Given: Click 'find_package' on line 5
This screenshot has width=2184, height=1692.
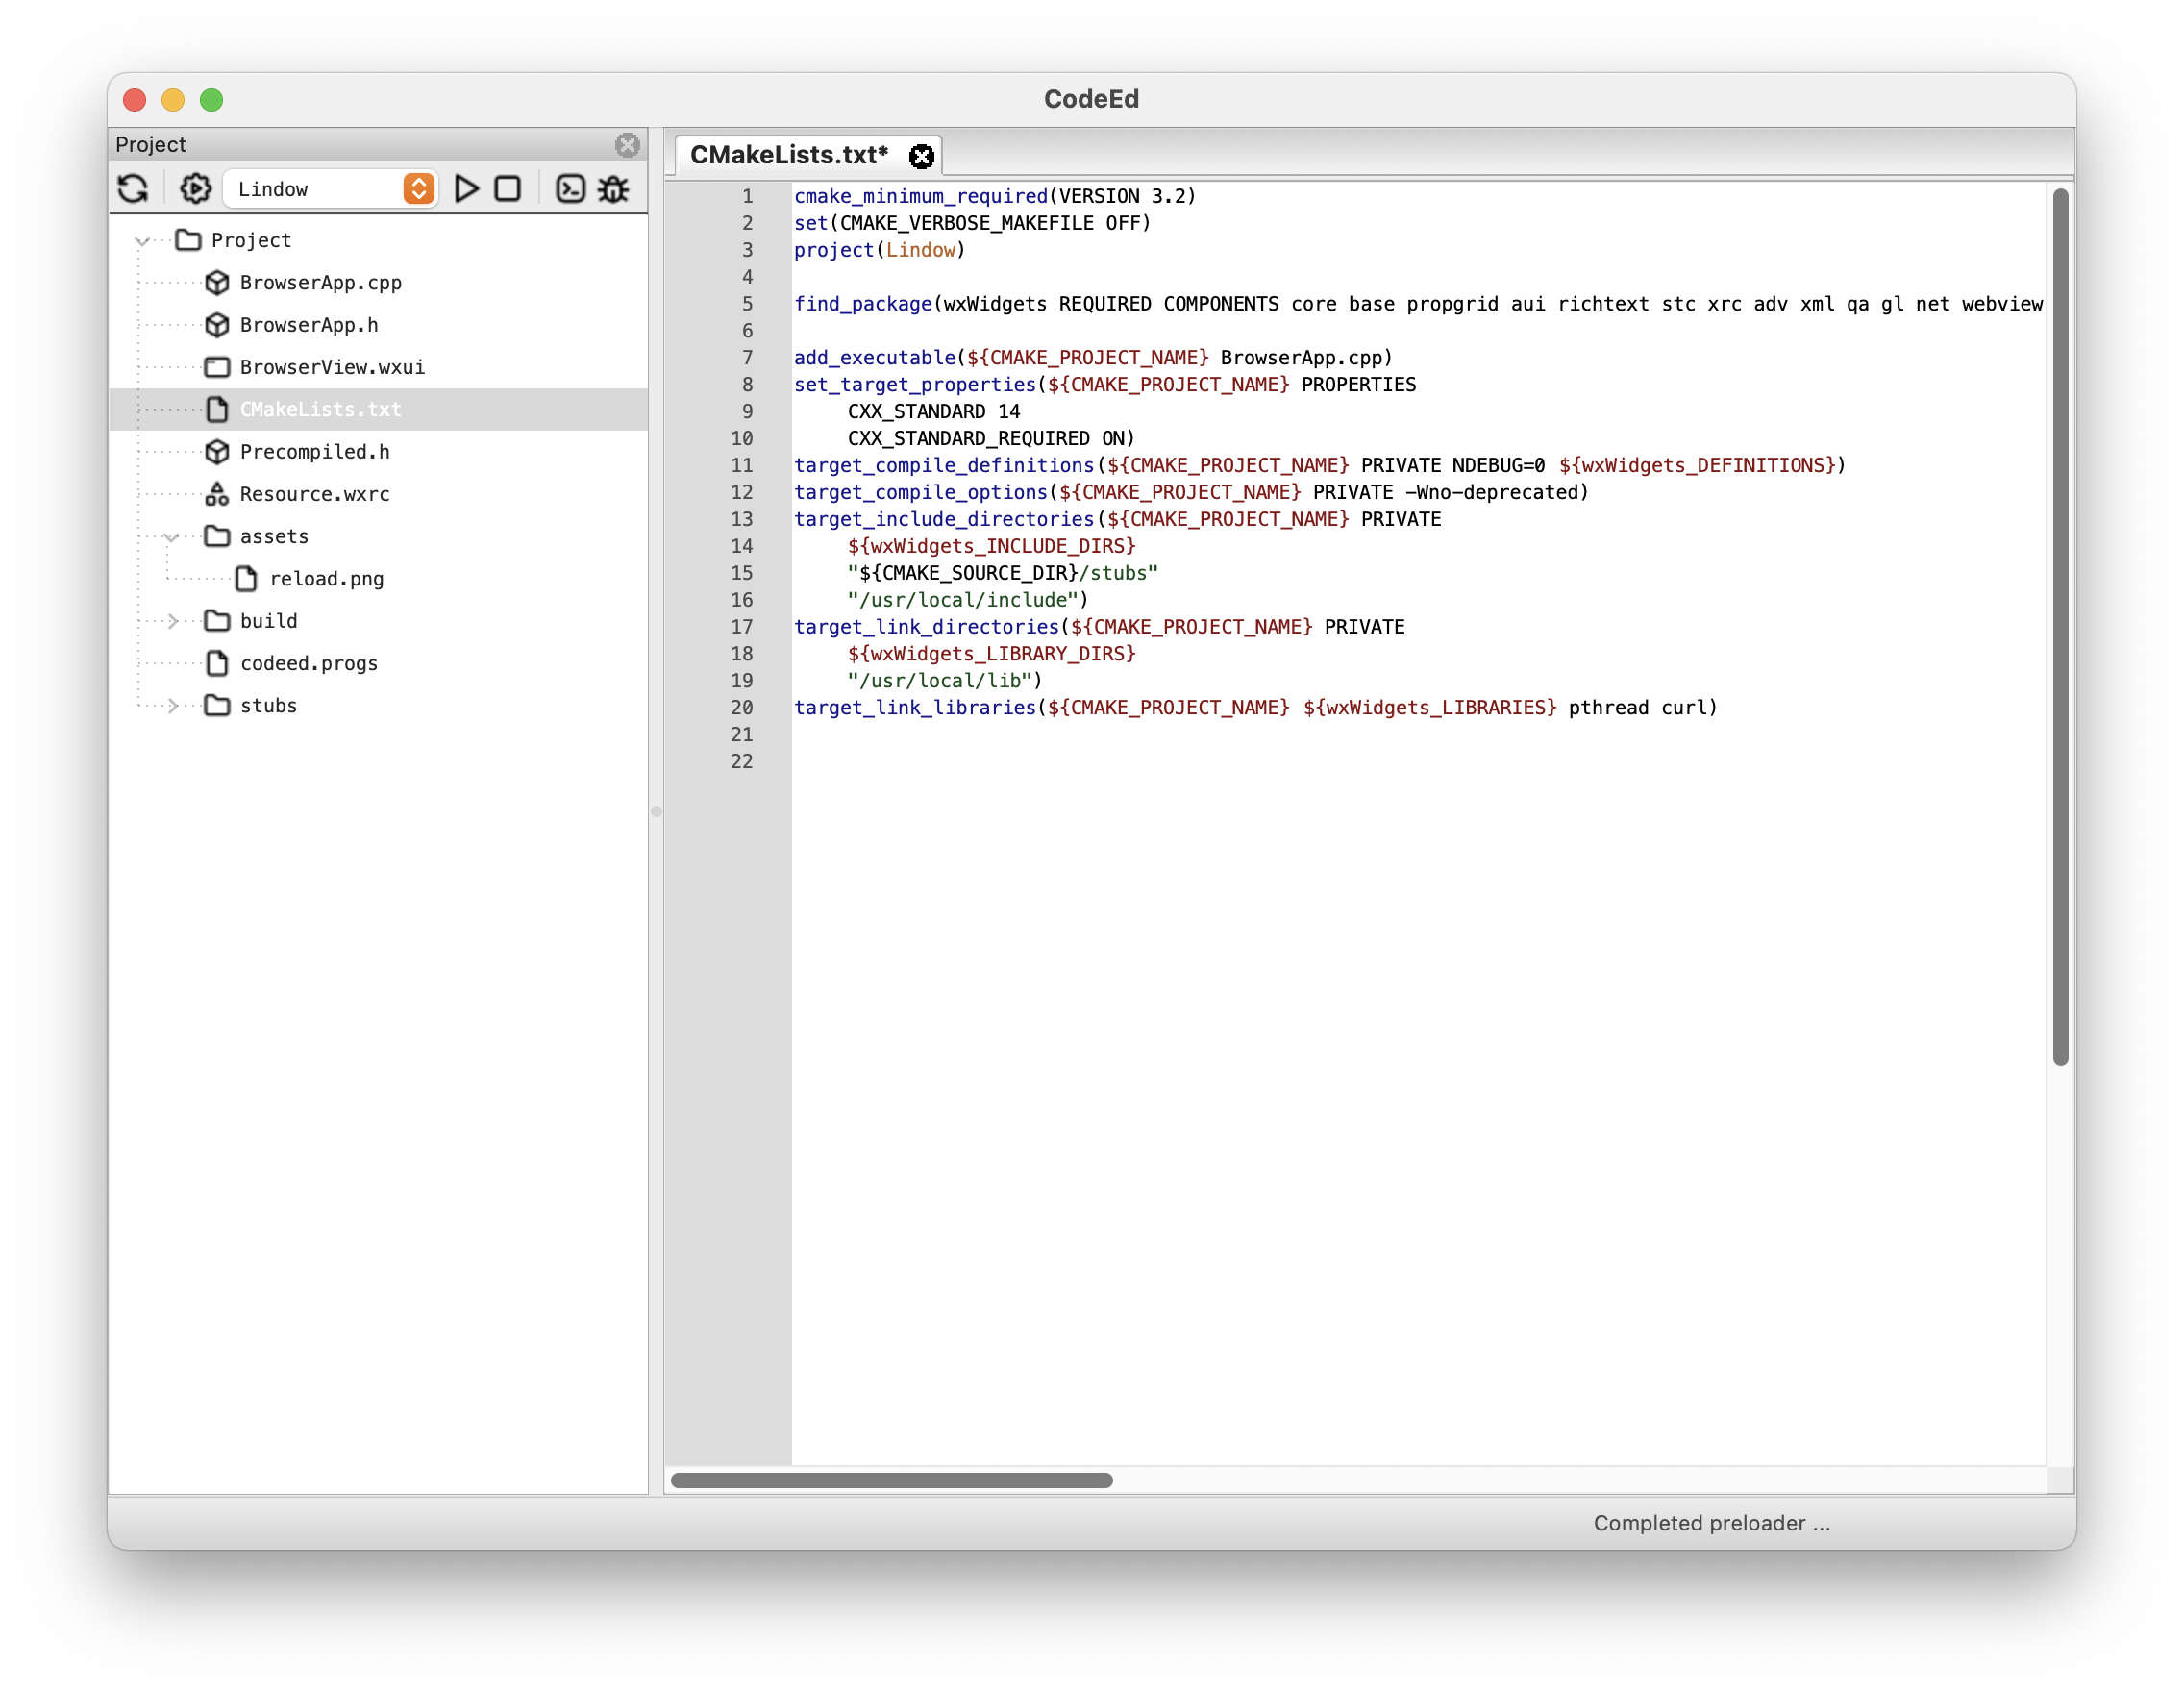Looking at the screenshot, I should pos(862,305).
